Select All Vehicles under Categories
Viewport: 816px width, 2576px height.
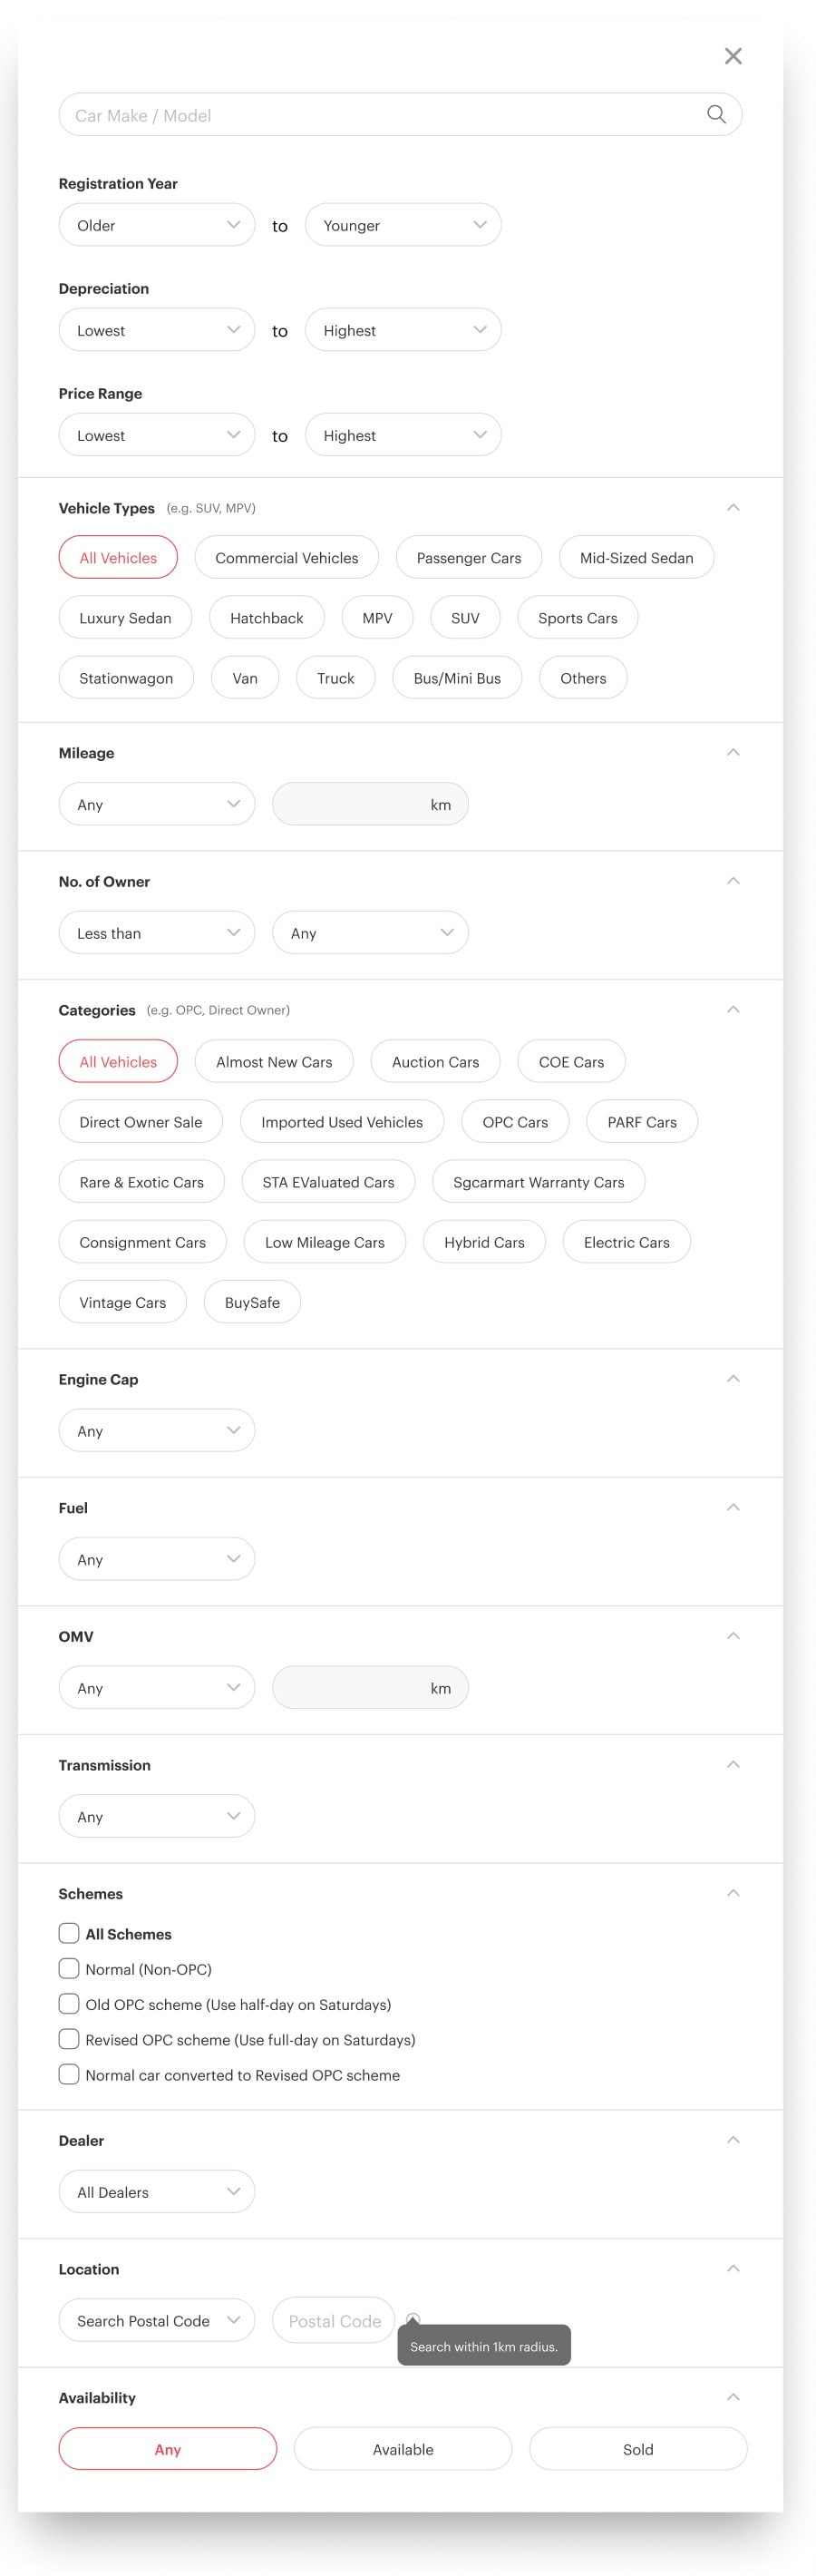[x=118, y=1061]
